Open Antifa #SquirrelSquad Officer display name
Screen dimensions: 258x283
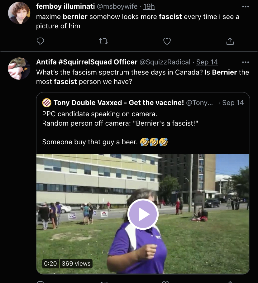[87, 62]
